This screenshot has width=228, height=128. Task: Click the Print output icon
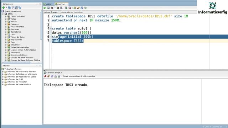pos(56,76)
